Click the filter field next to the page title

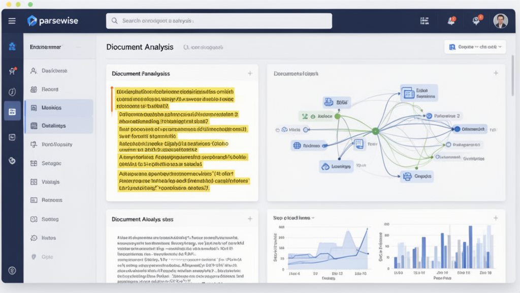pos(203,47)
